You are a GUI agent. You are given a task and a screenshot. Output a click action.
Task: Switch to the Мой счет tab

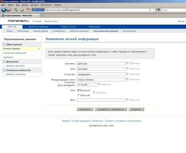pyautogui.click(x=12, y=27)
